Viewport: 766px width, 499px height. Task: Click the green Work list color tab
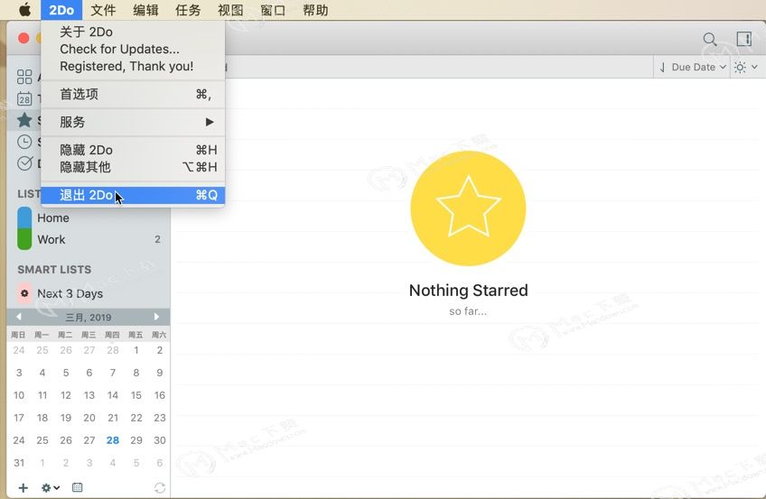24,239
